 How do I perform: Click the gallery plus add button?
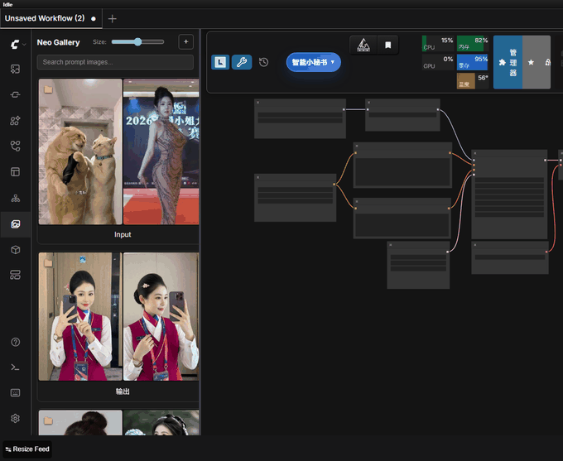tap(186, 42)
